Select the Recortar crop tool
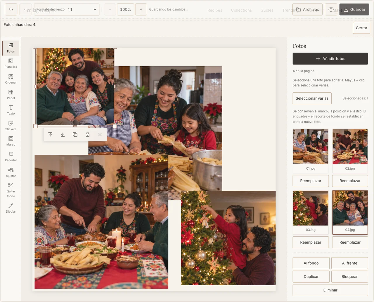 [11, 157]
